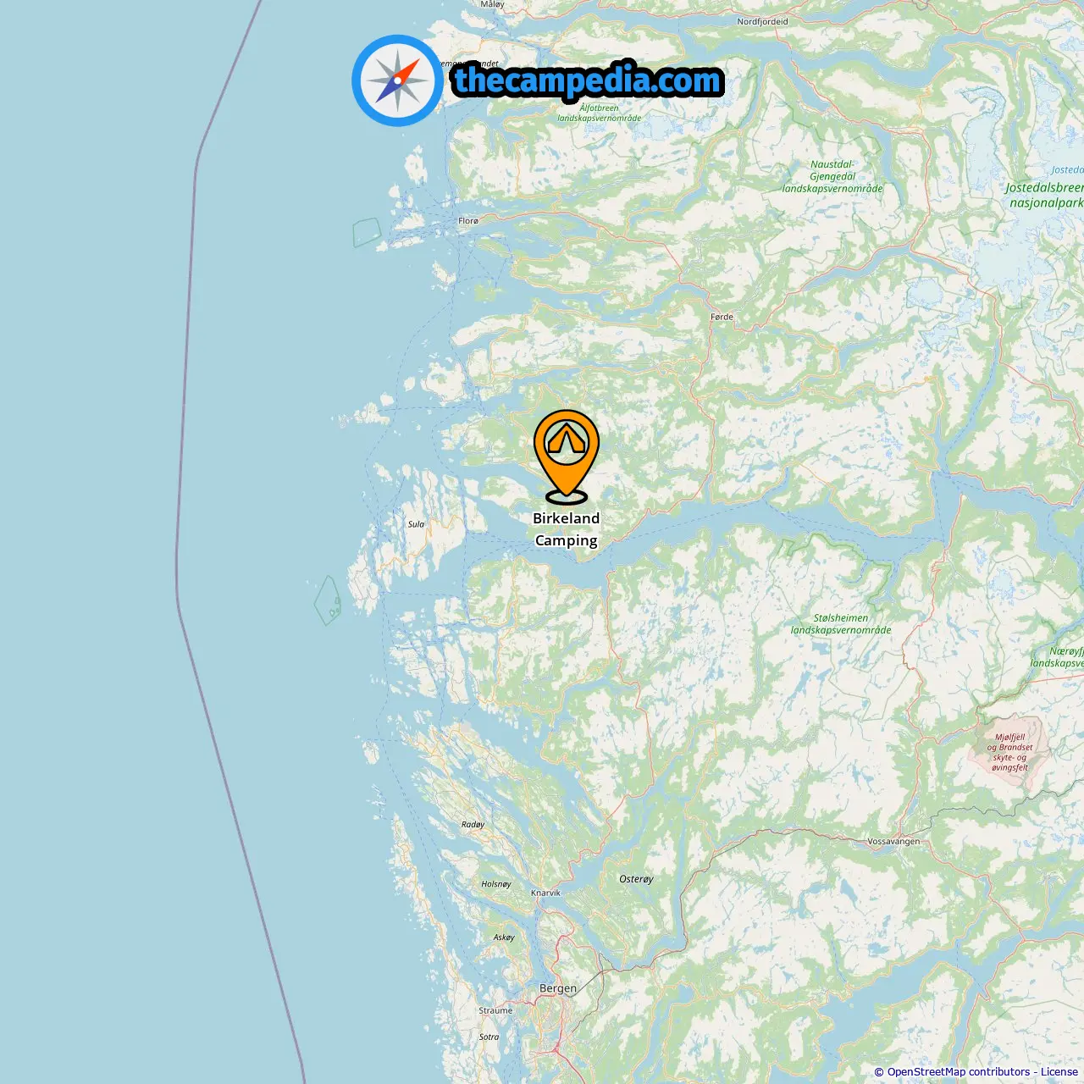Select the Førde town label
This screenshot has width=1084, height=1084.
point(722,317)
